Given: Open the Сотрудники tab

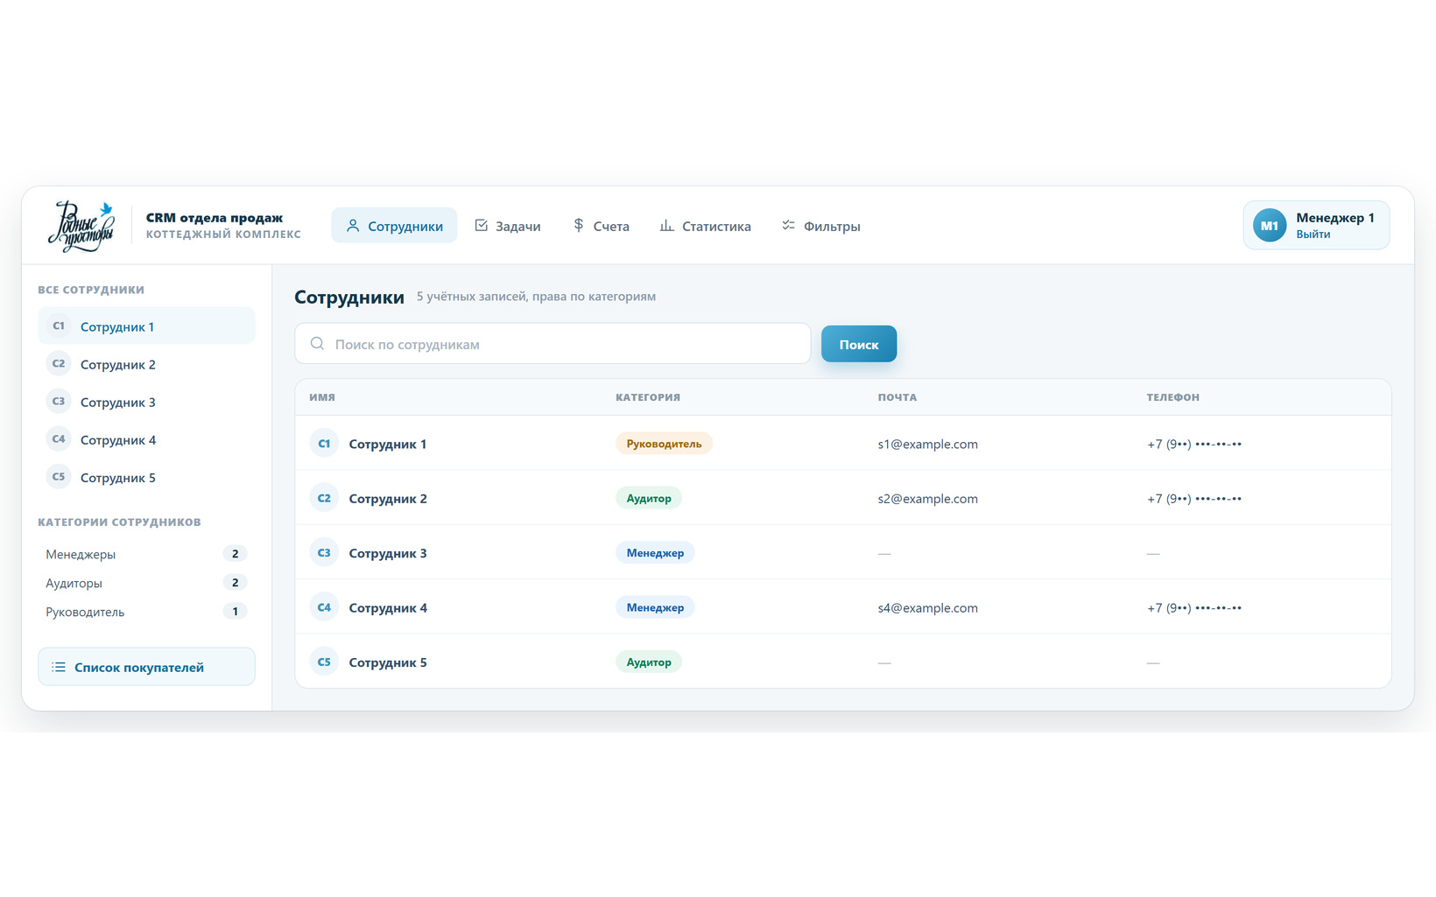Looking at the screenshot, I should point(394,226).
